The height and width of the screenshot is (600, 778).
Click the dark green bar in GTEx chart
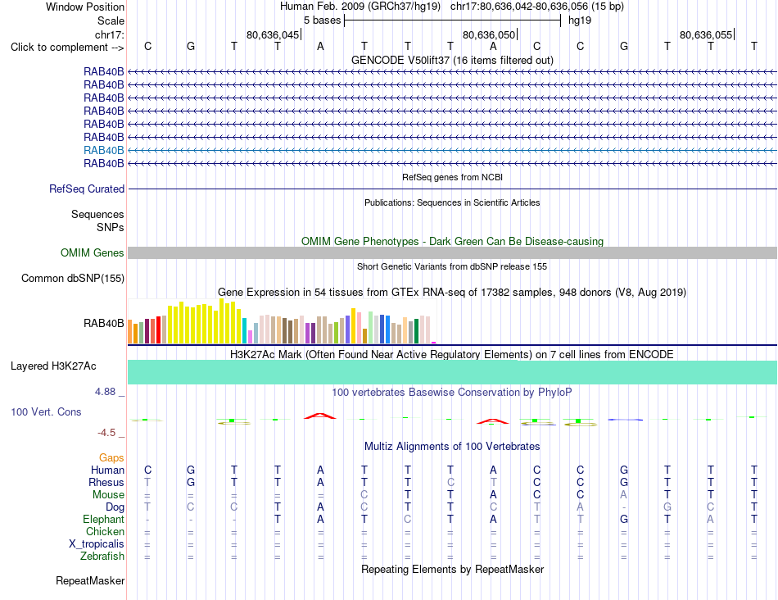tap(416, 331)
